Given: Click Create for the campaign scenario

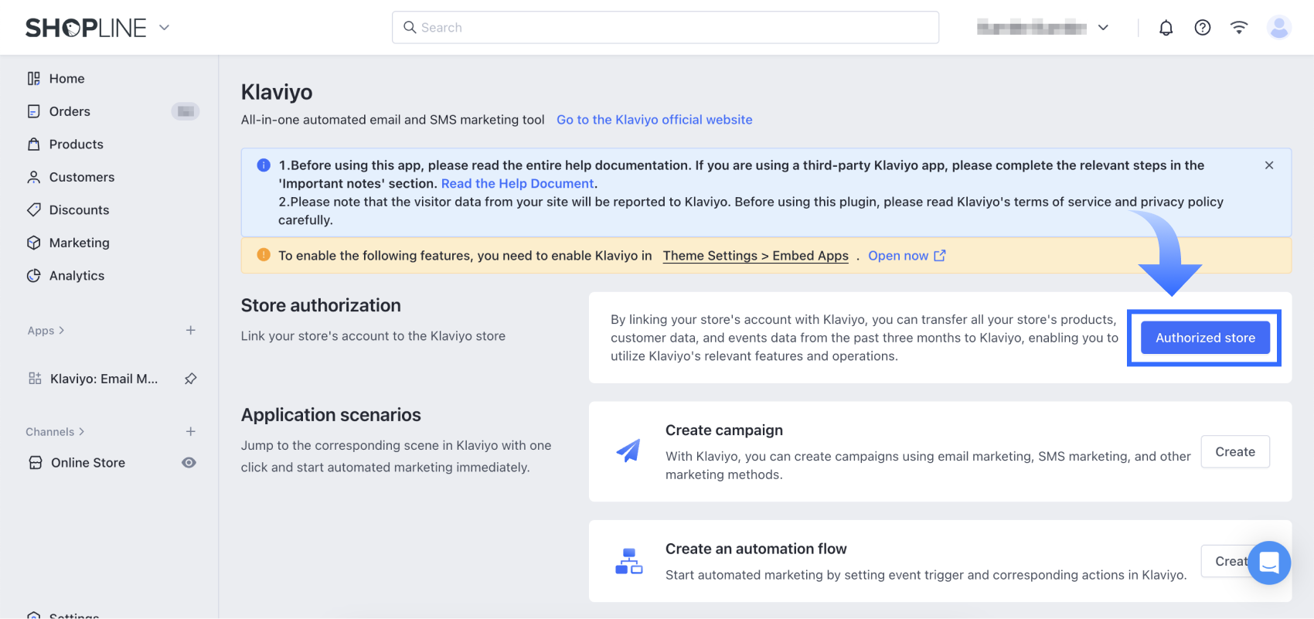Looking at the screenshot, I should (x=1234, y=452).
